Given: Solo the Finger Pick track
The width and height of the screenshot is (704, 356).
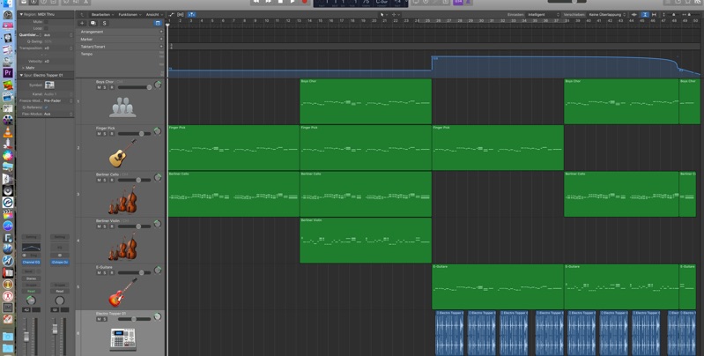Looking at the screenshot, I should [105, 134].
